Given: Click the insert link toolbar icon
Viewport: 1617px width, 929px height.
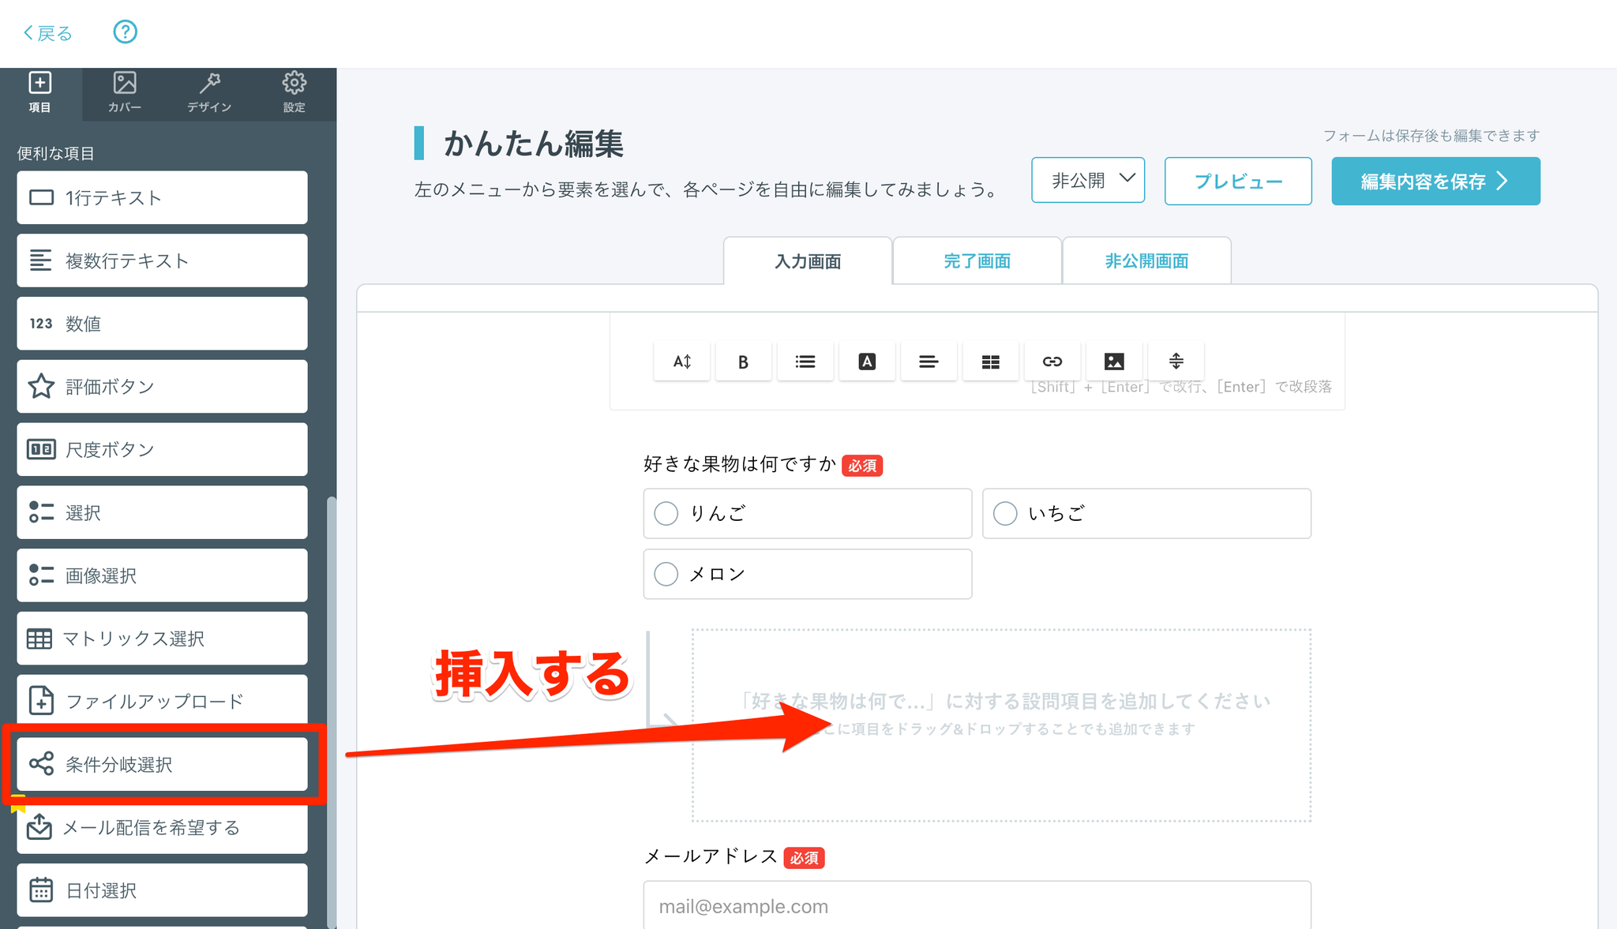Looking at the screenshot, I should click(x=1052, y=361).
